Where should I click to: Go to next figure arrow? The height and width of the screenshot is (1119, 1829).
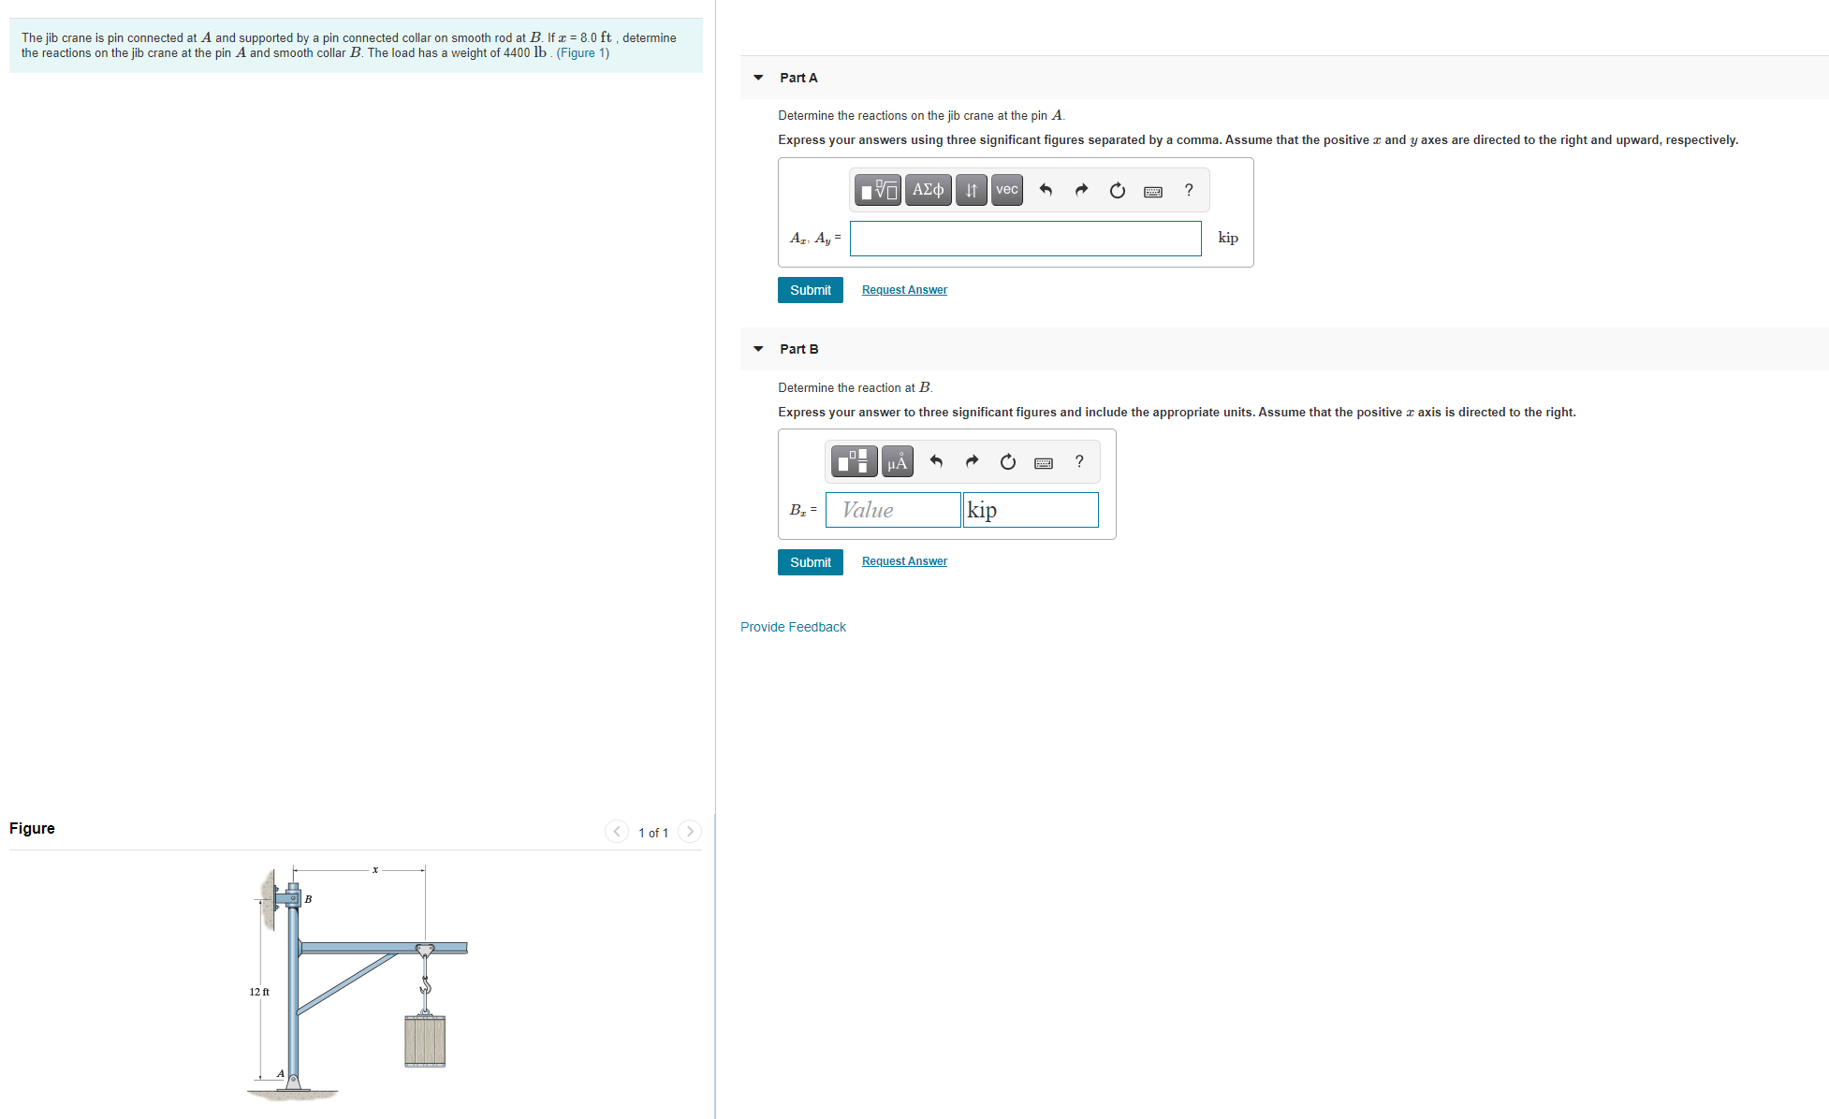click(x=690, y=832)
